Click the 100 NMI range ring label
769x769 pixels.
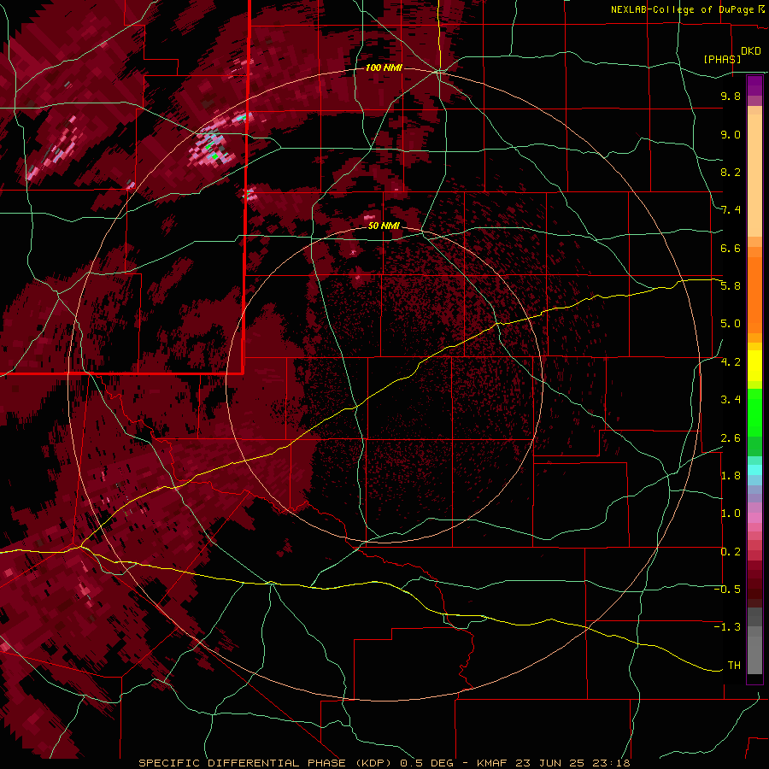384,68
